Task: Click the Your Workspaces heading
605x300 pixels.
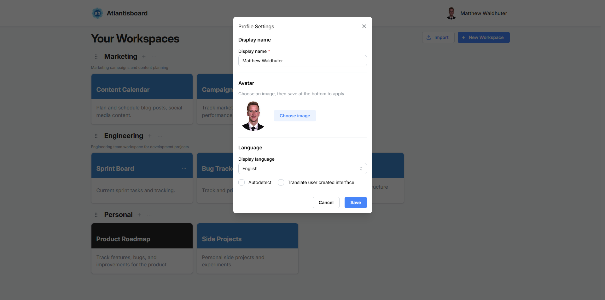Action: [135, 39]
